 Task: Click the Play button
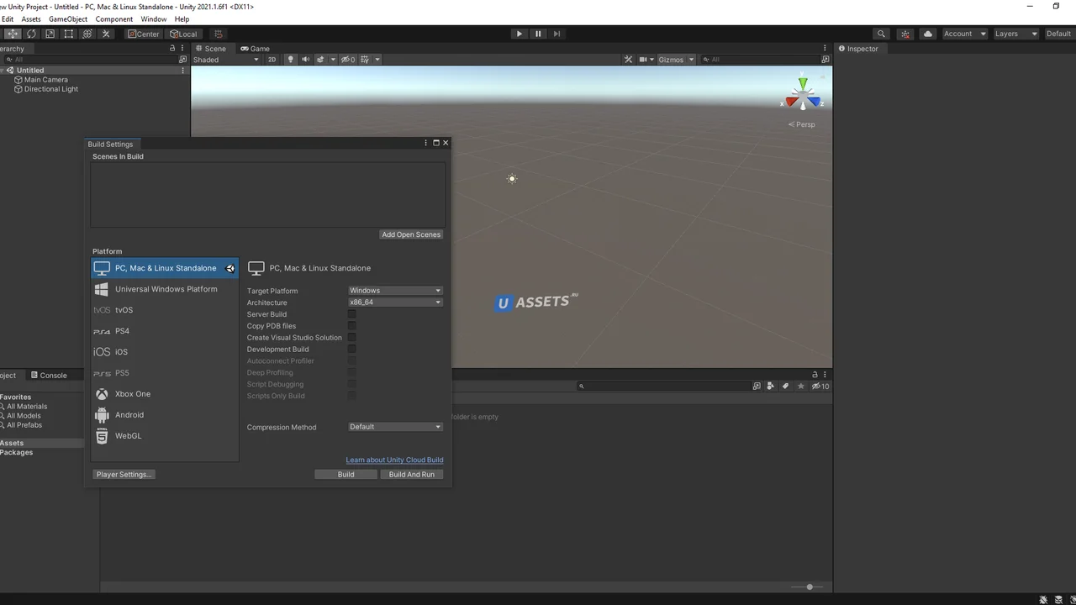[x=520, y=34]
